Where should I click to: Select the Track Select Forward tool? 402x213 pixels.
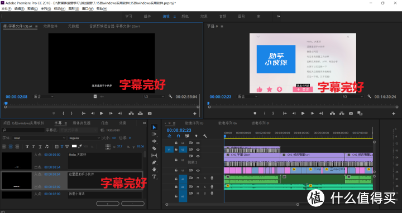(x=154, y=134)
